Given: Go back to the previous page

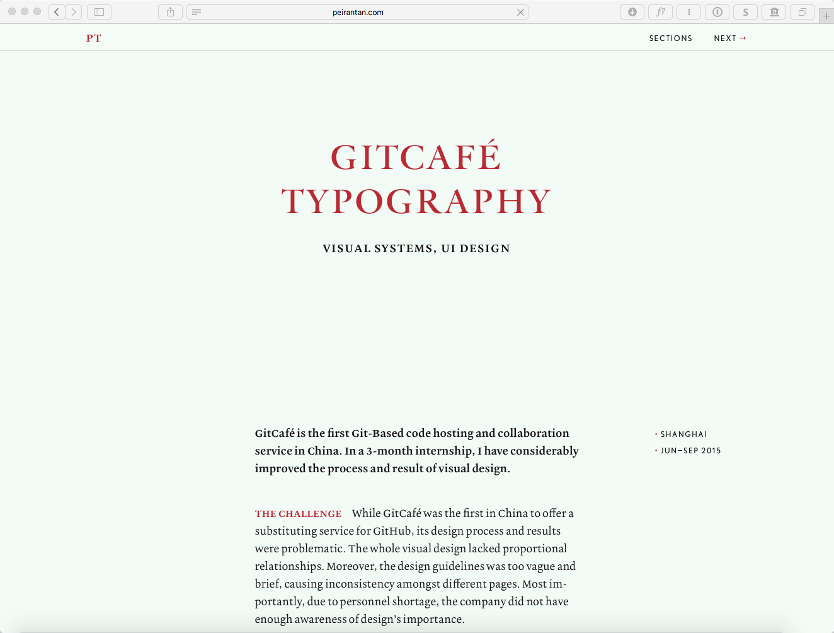Looking at the screenshot, I should coord(57,12).
